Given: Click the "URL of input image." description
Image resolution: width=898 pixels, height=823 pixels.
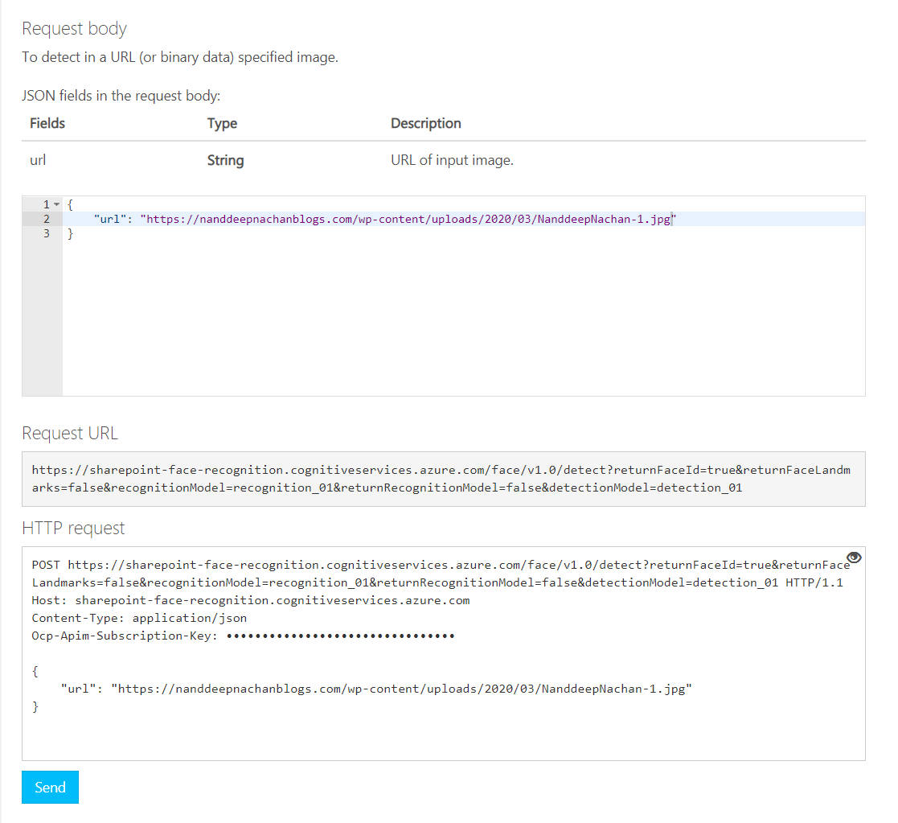Looking at the screenshot, I should [452, 160].
